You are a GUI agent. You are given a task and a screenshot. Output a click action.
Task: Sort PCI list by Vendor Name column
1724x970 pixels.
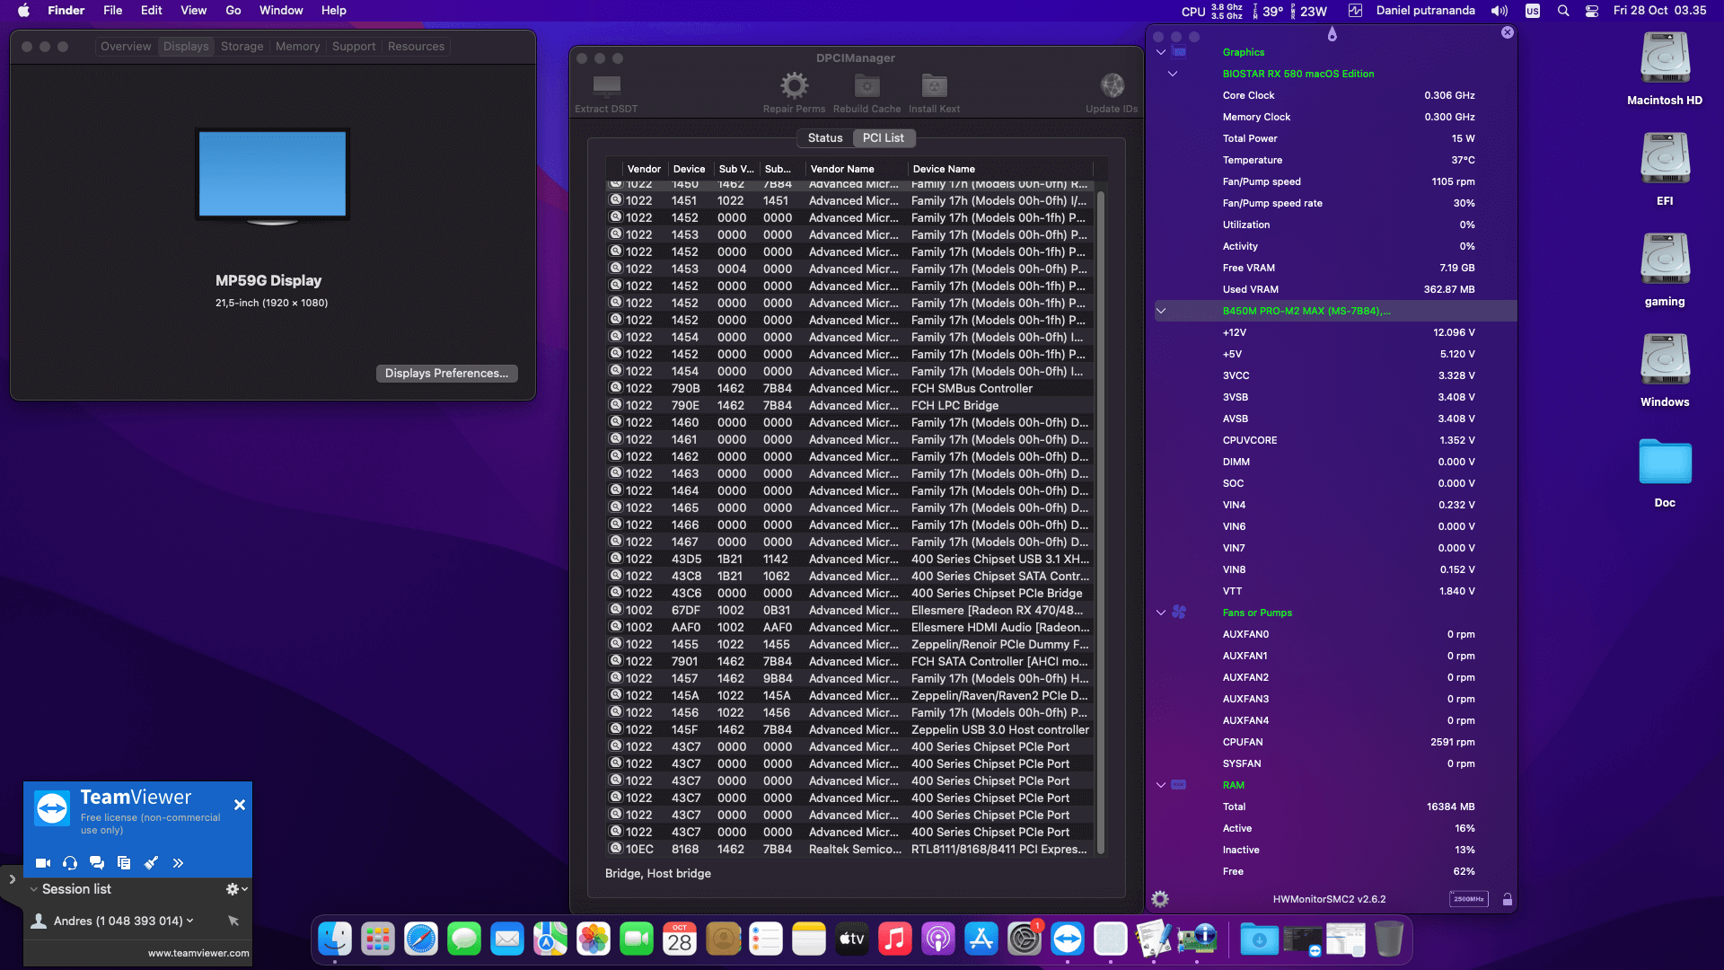coord(855,169)
